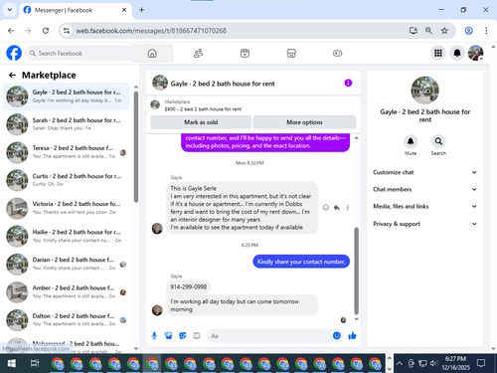Open Hailie conversation in list
Screen dimensions: 497x373
[66, 236]
